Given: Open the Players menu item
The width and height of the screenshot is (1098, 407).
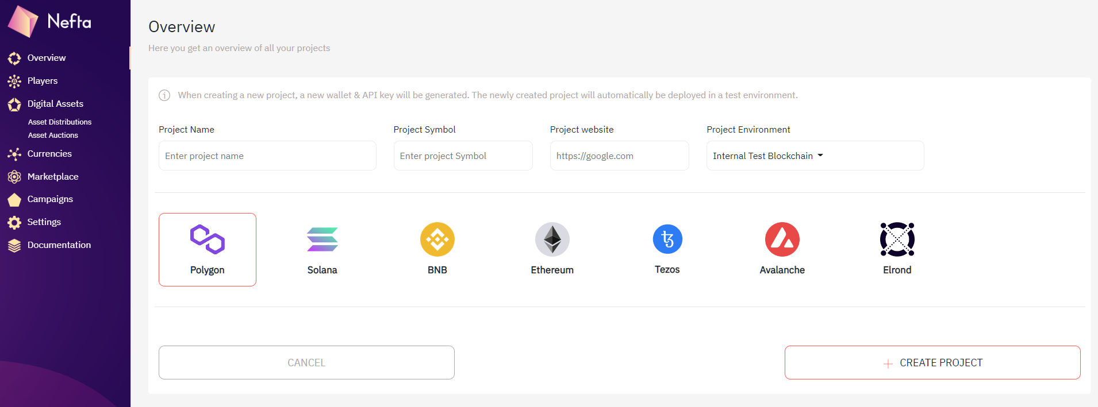Looking at the screenshot, I should pyautogui.click(x=43, y=81).
